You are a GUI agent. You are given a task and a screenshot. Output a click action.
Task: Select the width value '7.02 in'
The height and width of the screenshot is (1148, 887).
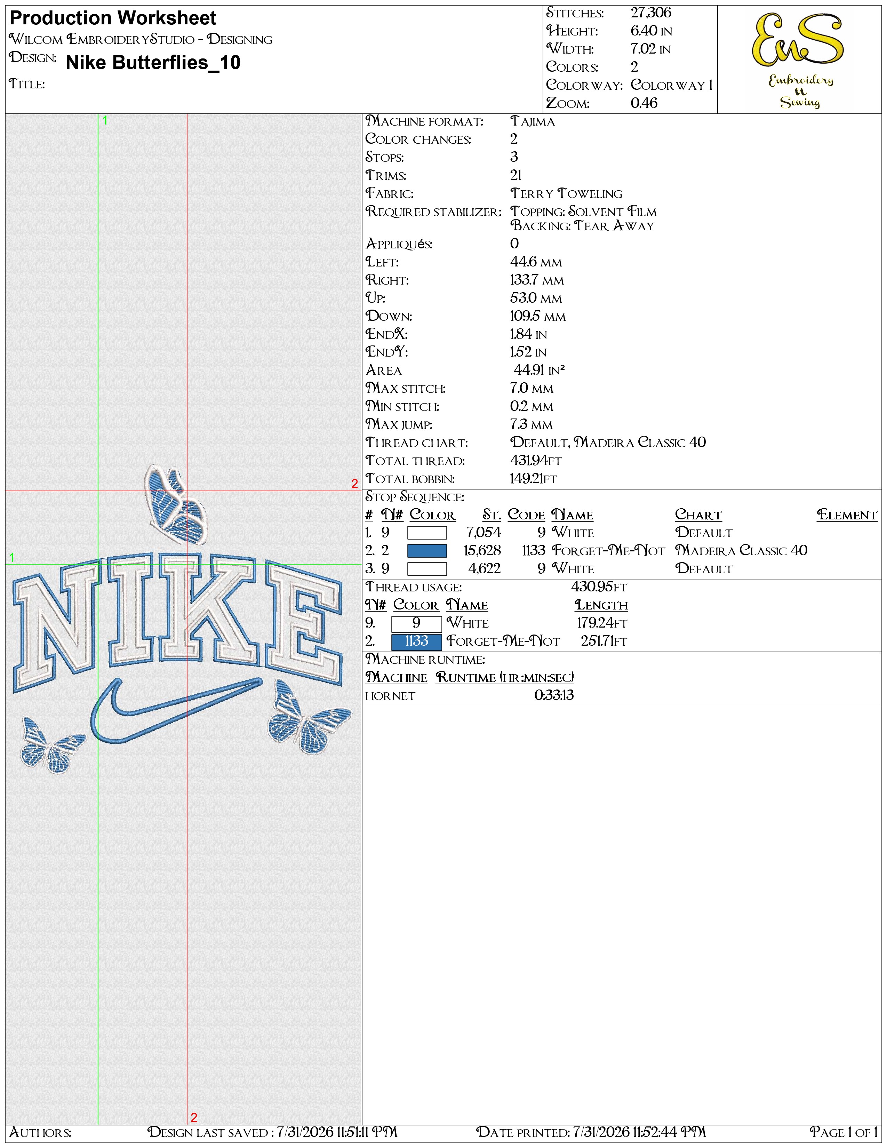click(650, 49)
